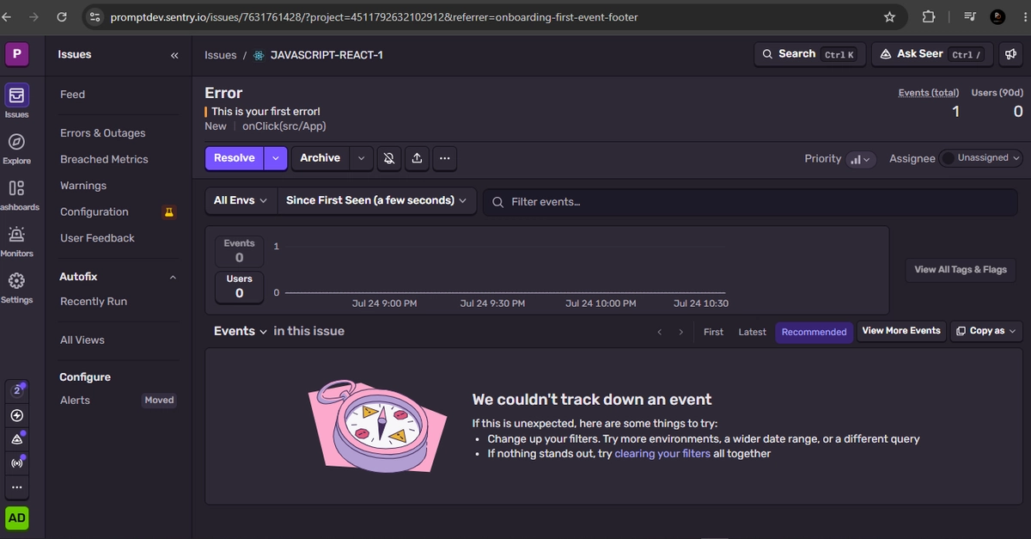This screenshot has height=539, width=1031.
Task: Expand the Events in this issue dropdown
Action: tap(241, 331)
